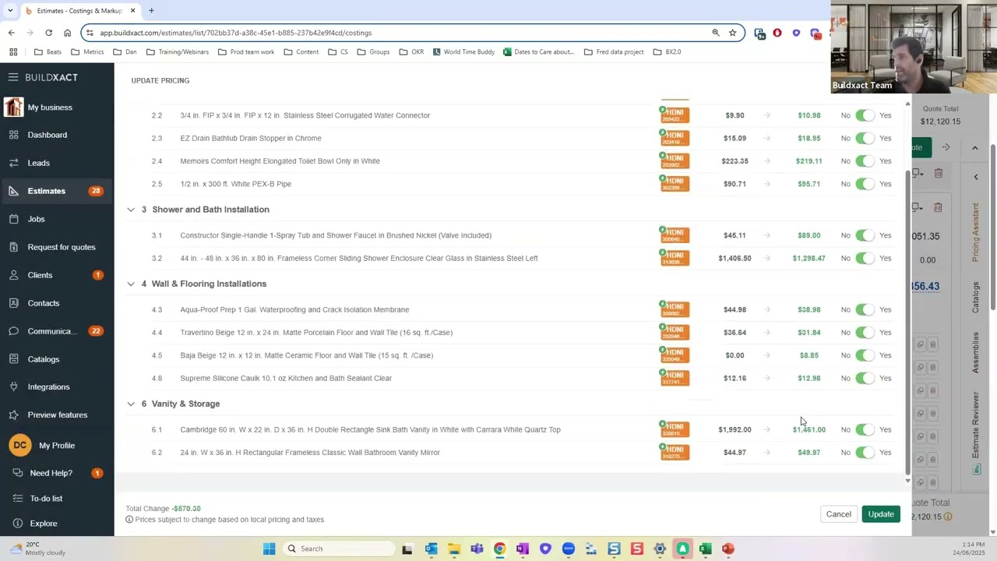The image size is (997, 561).
Task: Bookmark this page with the star icon
Action: coord(732,33)
